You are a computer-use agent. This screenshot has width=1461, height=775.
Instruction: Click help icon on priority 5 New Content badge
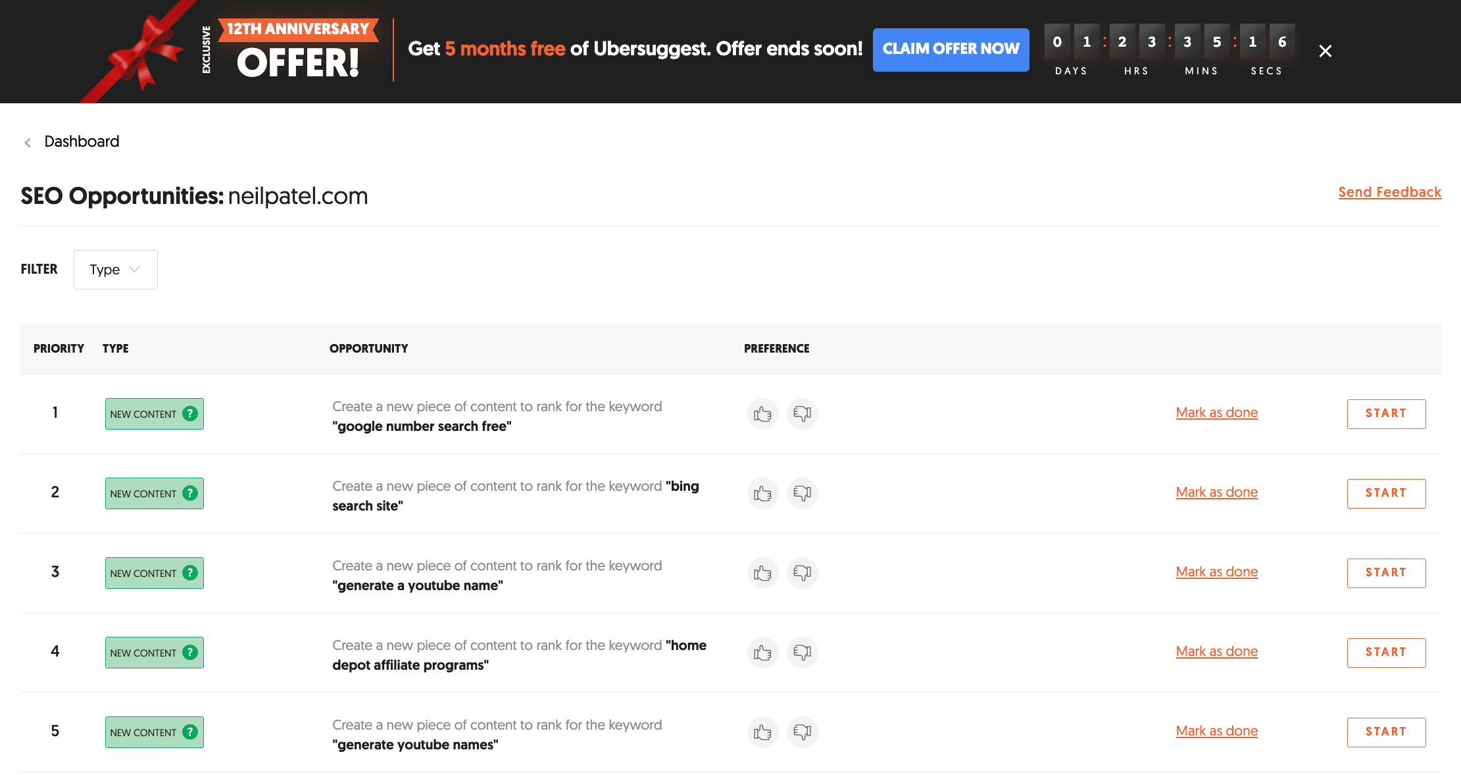(x=190, y=732)
